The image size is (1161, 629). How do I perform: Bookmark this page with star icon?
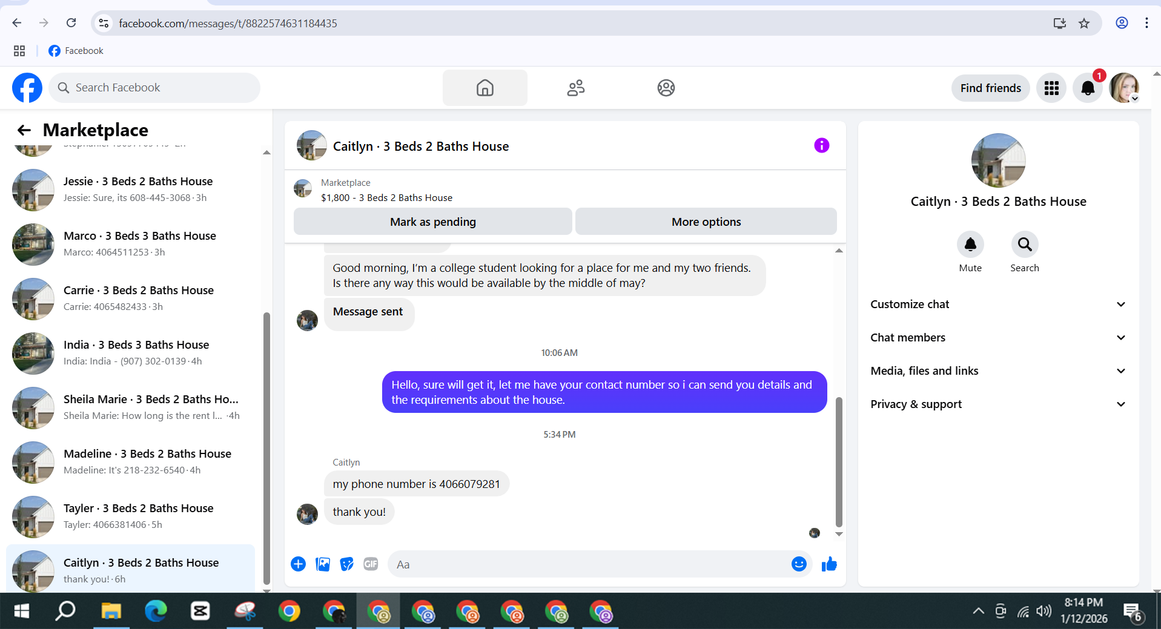tap(1084, 23)
